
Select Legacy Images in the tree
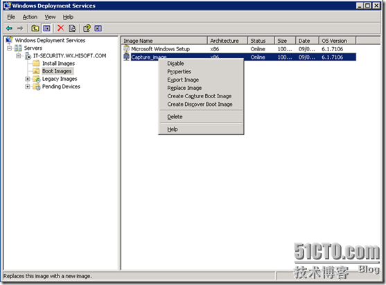coord(60,79)
